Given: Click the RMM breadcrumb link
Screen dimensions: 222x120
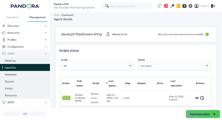Looking at the screenshot, I should click(57, 15).
